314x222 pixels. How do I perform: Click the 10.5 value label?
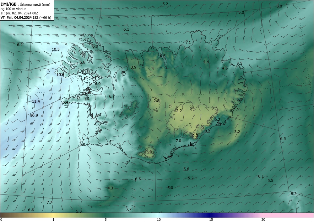(x=56, y=49)
